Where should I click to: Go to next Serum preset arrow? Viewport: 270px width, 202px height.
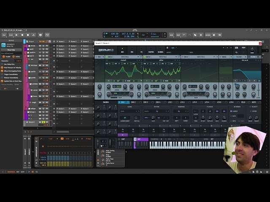pos(231,48)
